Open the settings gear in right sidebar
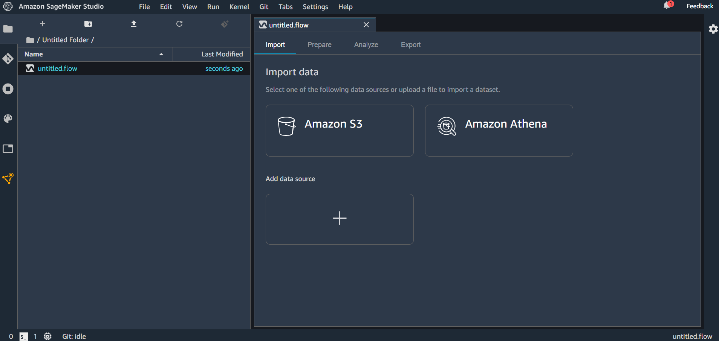Image resolution: width=719 pixels, height=341 pixels. click(713, 29)
